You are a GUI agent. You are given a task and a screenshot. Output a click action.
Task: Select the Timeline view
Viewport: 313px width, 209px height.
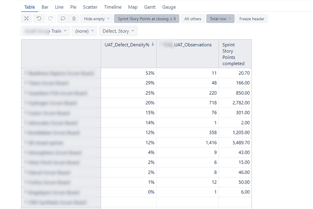click(x=112, y=7)
